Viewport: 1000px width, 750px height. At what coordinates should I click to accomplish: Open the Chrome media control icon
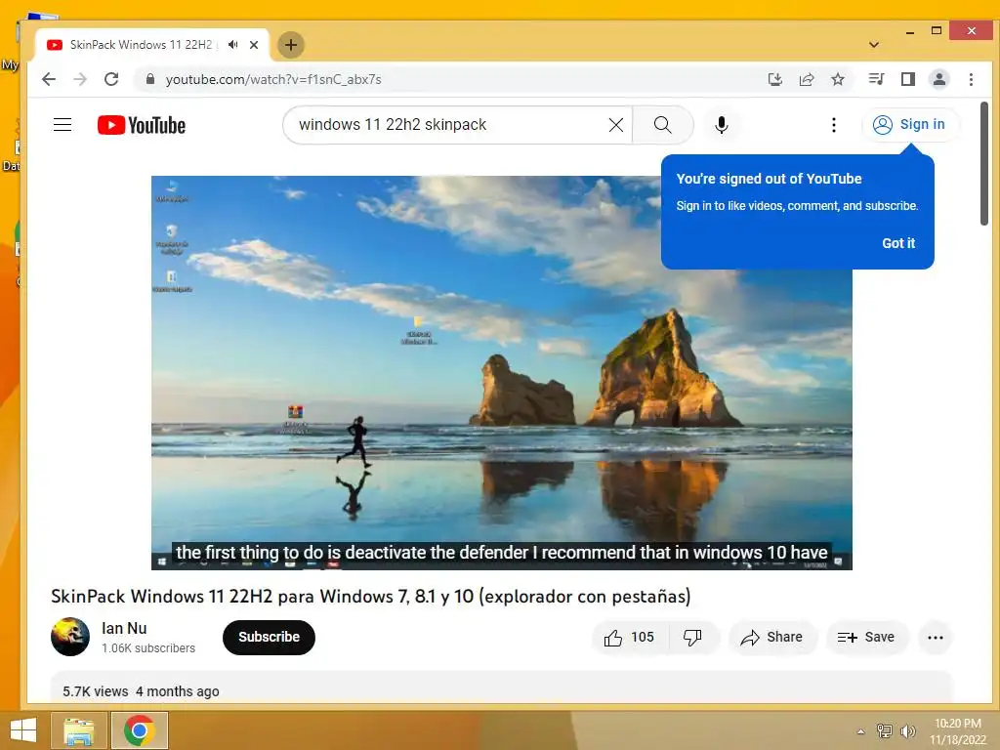coord(876,79)
